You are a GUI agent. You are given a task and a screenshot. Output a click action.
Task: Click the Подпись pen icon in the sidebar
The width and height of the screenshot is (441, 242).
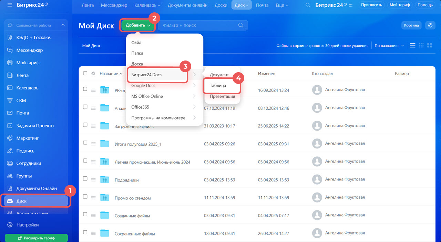(10, 151)
